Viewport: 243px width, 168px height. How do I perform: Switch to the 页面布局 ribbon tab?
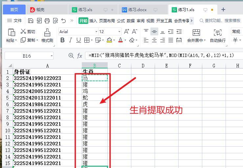pyautogui.click(x=107, y=21)
